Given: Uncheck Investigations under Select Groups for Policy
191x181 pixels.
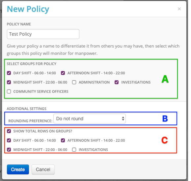Looking at the screenshot, I should (x=117, y=82).
